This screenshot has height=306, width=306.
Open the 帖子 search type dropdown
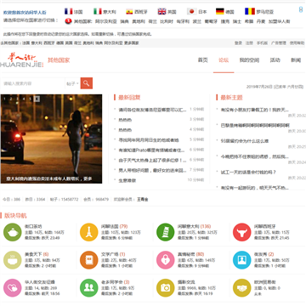pos(72,83)
